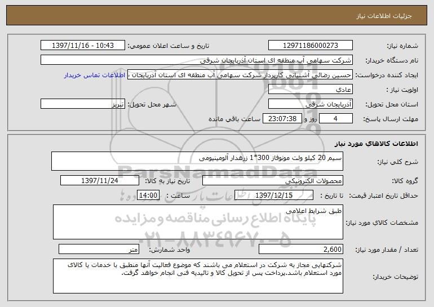The height and width of the screenshot is (307, 434).
Task: Click the روز و text beside the days field
Action: [x=310, y=119]
